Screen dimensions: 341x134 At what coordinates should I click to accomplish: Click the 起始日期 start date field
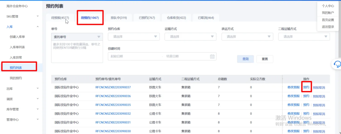135,56
